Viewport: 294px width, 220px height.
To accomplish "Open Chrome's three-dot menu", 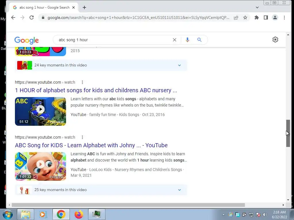I will (284, 17).
